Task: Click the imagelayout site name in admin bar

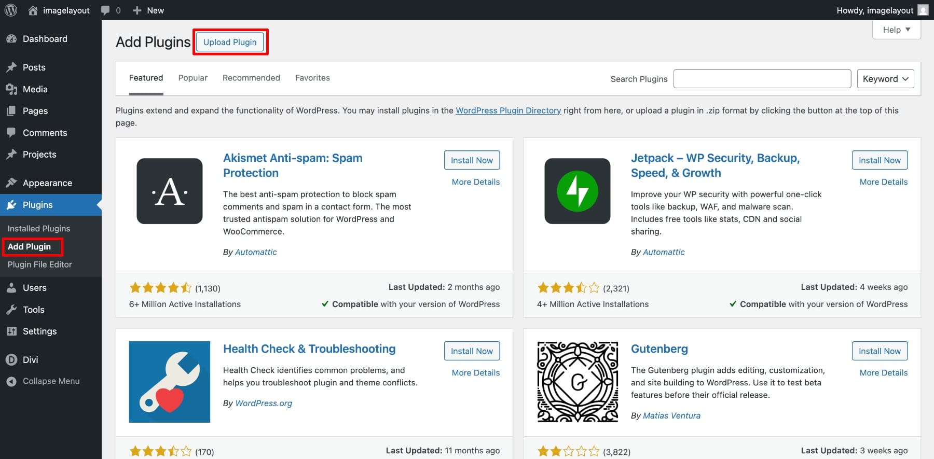Action: tap(66, 10)
